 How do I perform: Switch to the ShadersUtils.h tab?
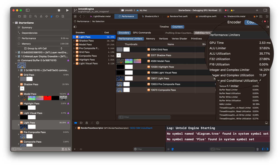[x=150, y=17]
